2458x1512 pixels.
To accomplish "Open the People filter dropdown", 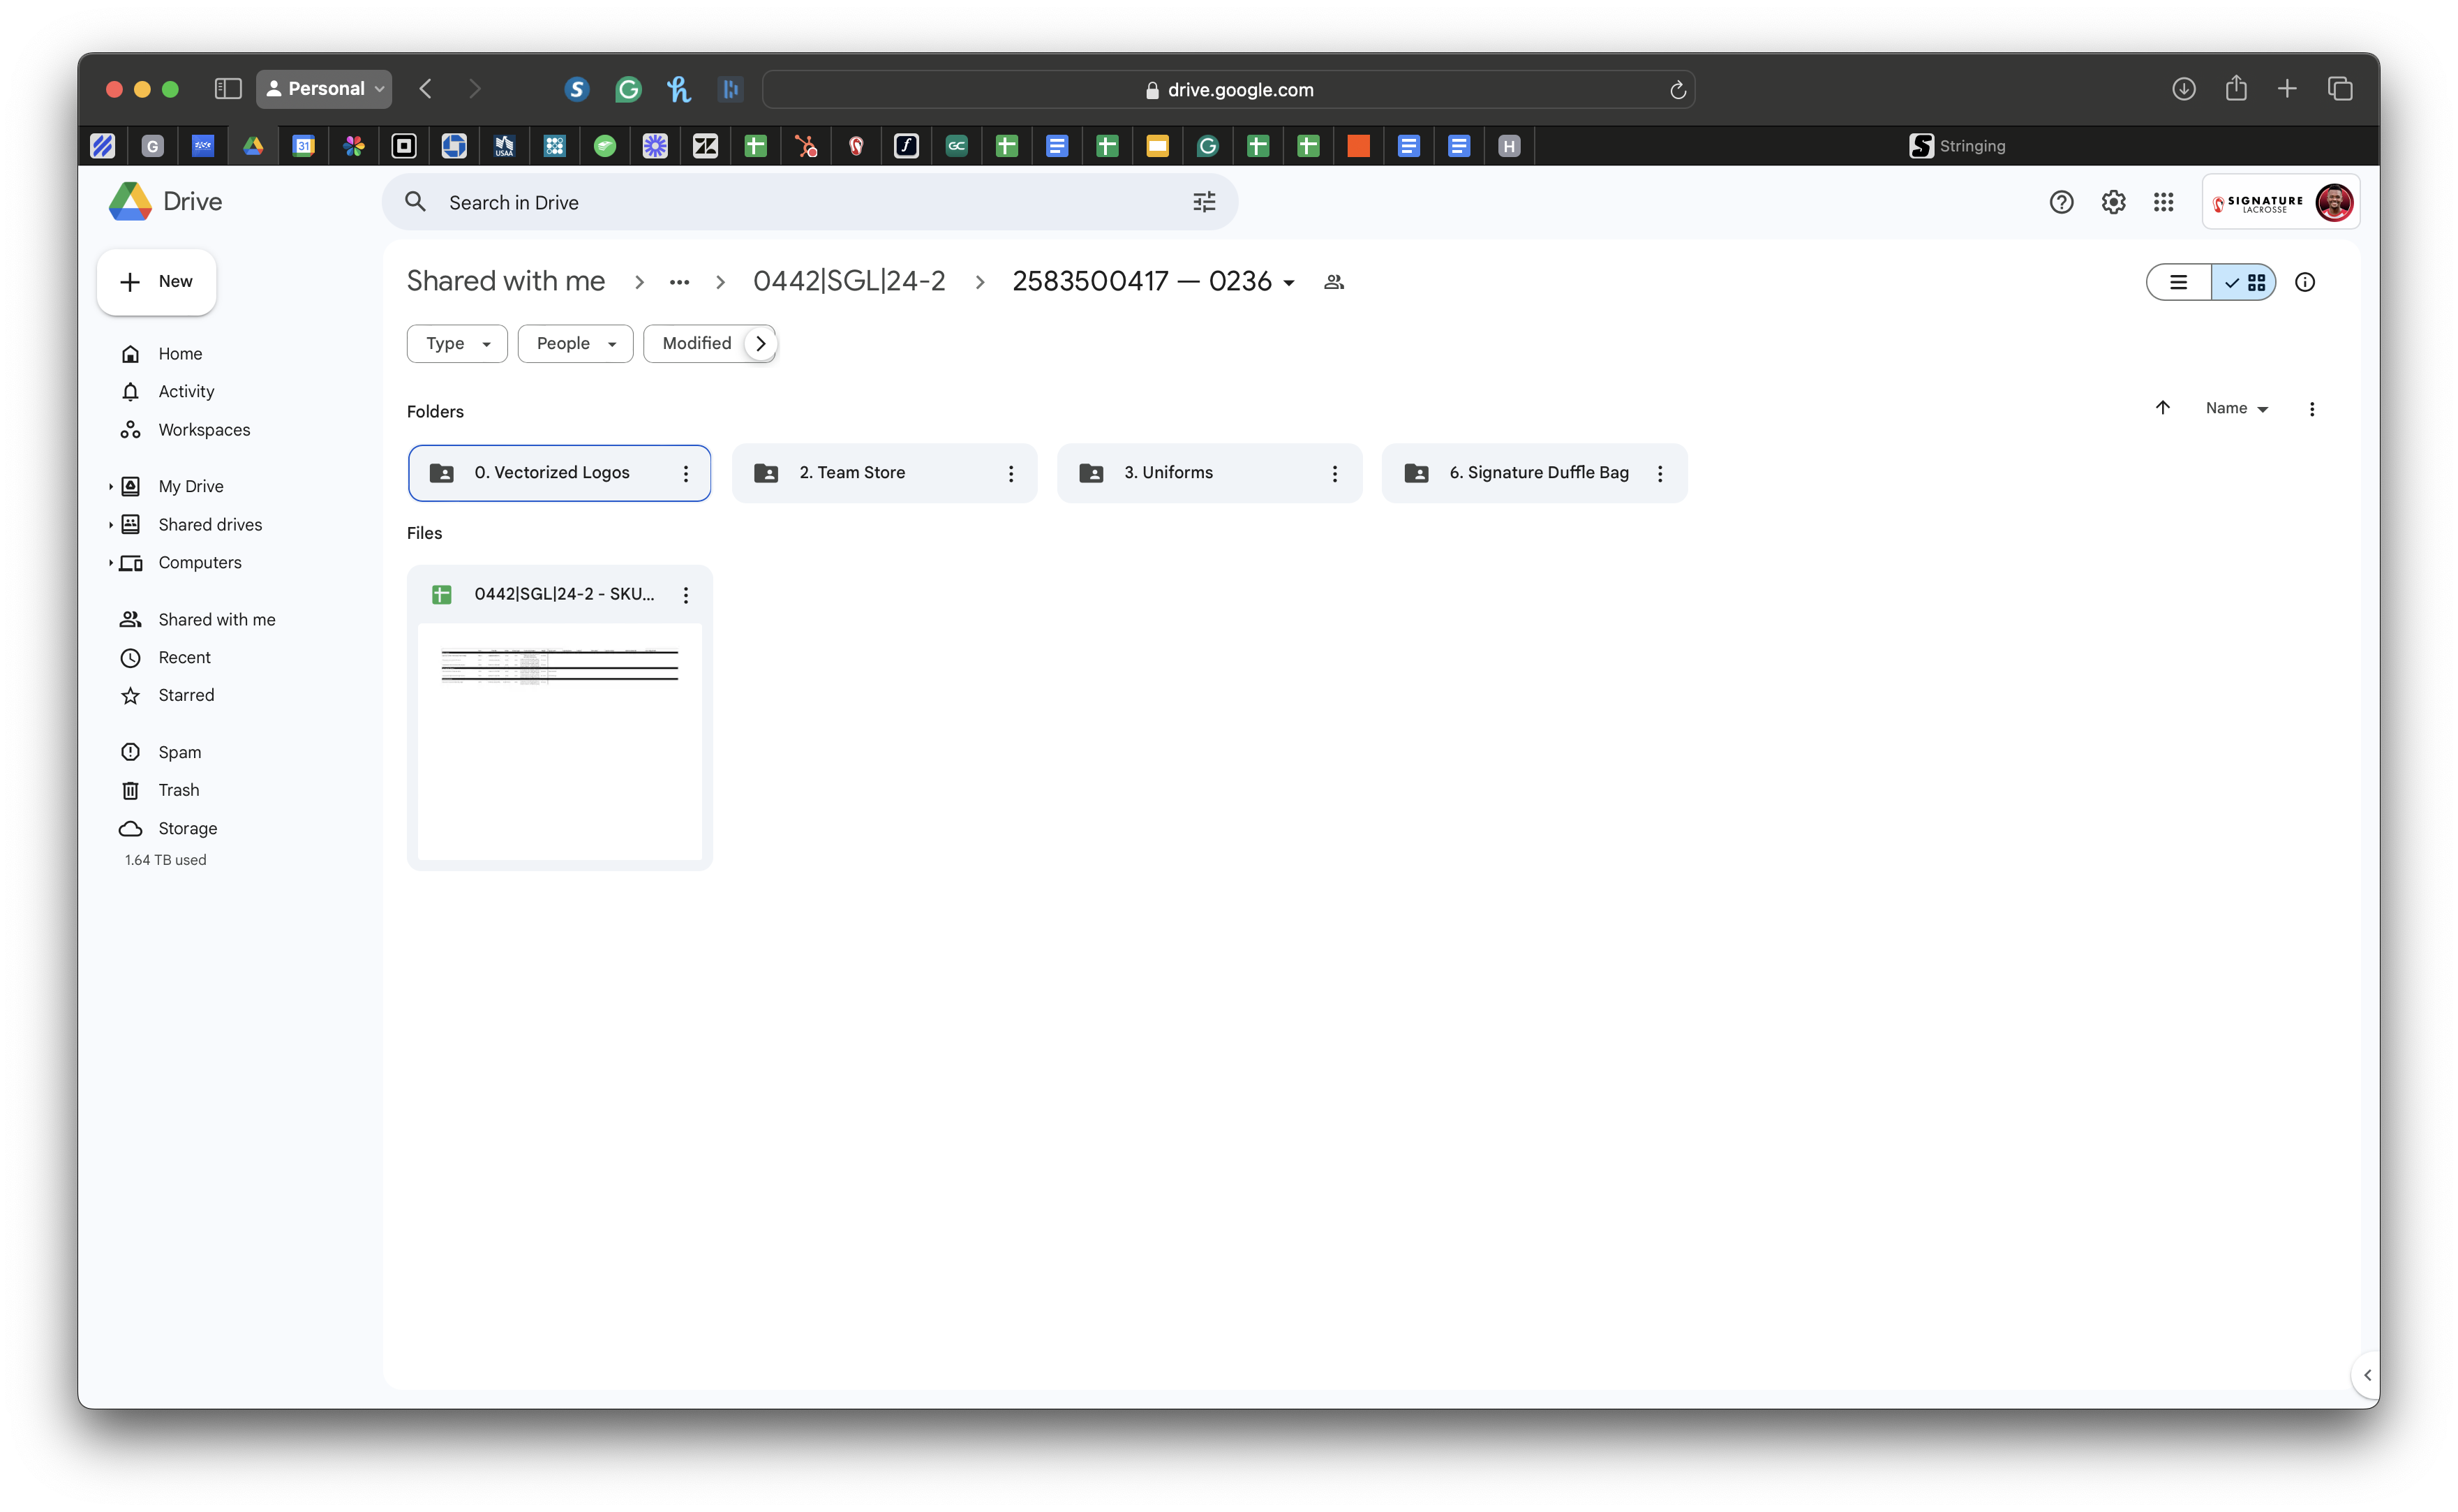I will coord(575,343).
